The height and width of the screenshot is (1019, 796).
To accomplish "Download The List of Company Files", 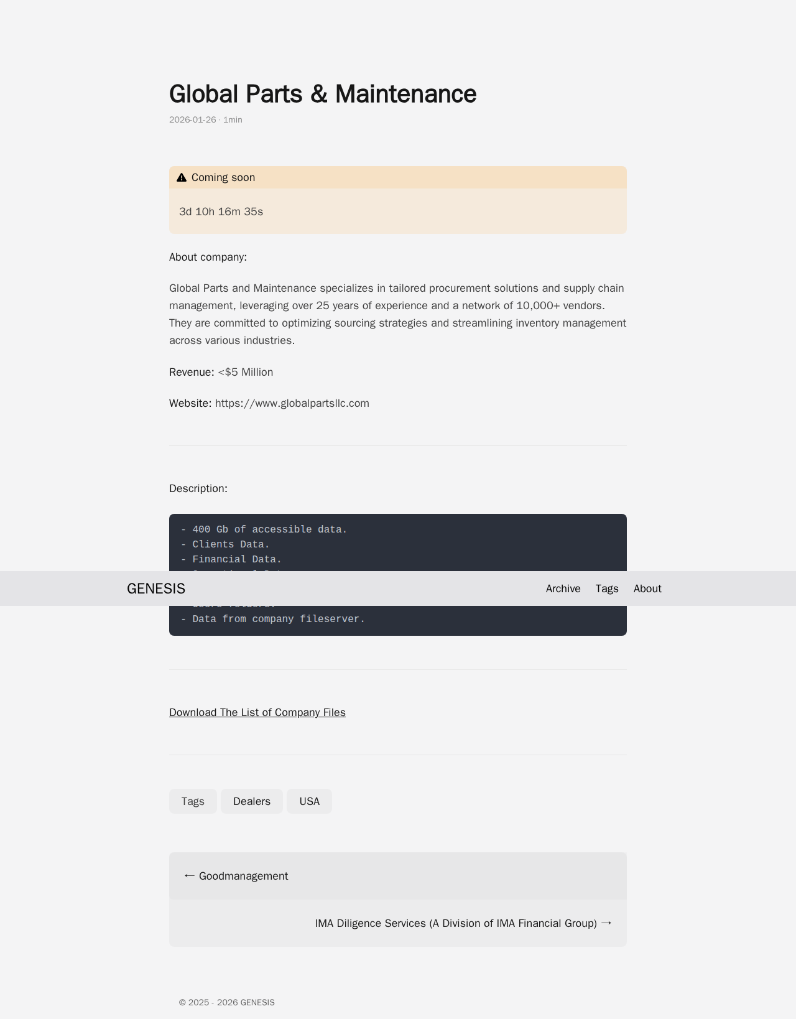I will pos(257,712).
